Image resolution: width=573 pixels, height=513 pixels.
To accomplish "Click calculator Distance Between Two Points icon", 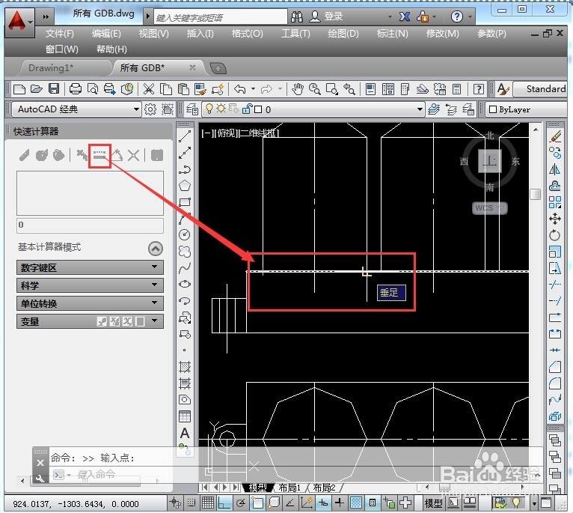I will (x=99, y=155).
